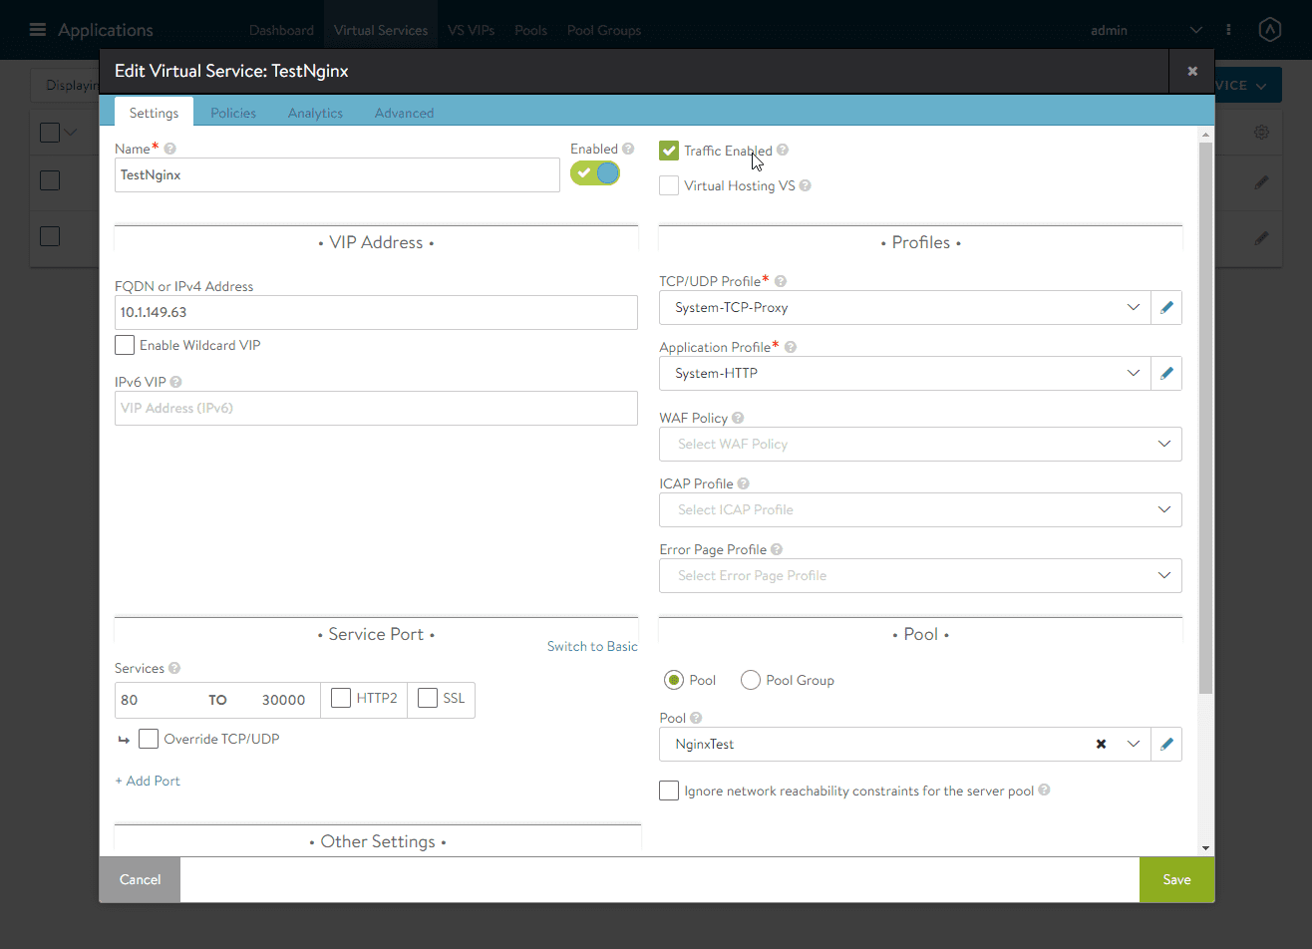Check Ignore network reachability constraints
Image resolution: width=1312 pixels, height=949 pixels.
click(669, 791)
